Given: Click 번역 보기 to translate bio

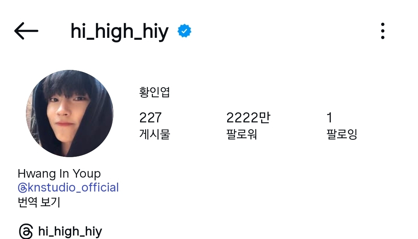Looking at the screenshot, I should tap(39, 202).
